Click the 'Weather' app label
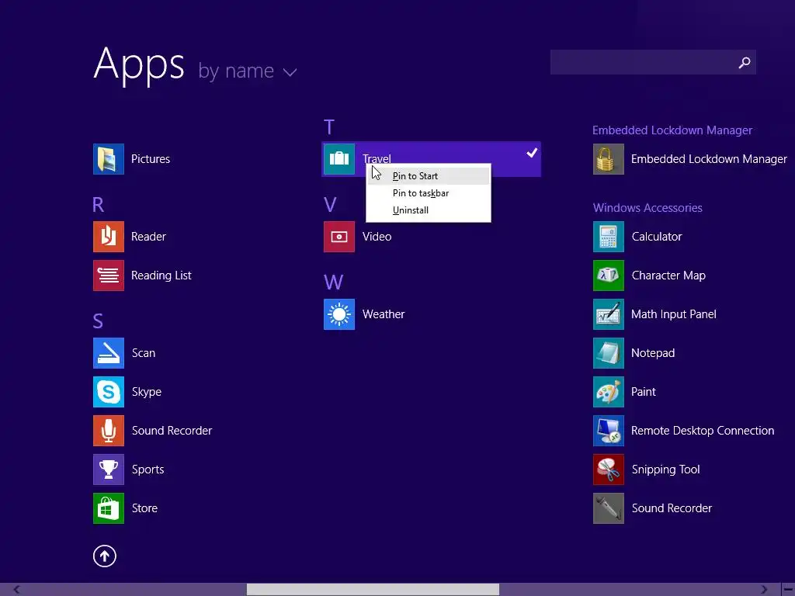Image resolution: width=795 pixels, height=596 pixels. [384, 314]
